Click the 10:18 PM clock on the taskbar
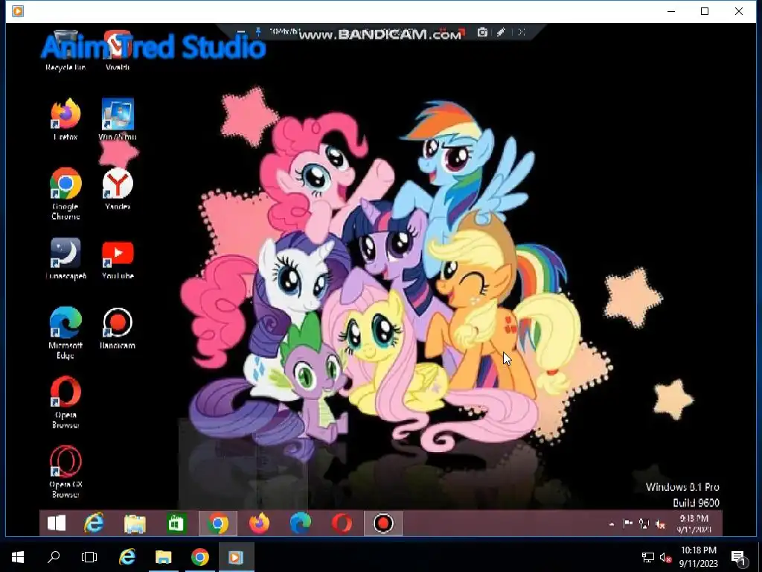762x572 pixels. tap(698, 557)
